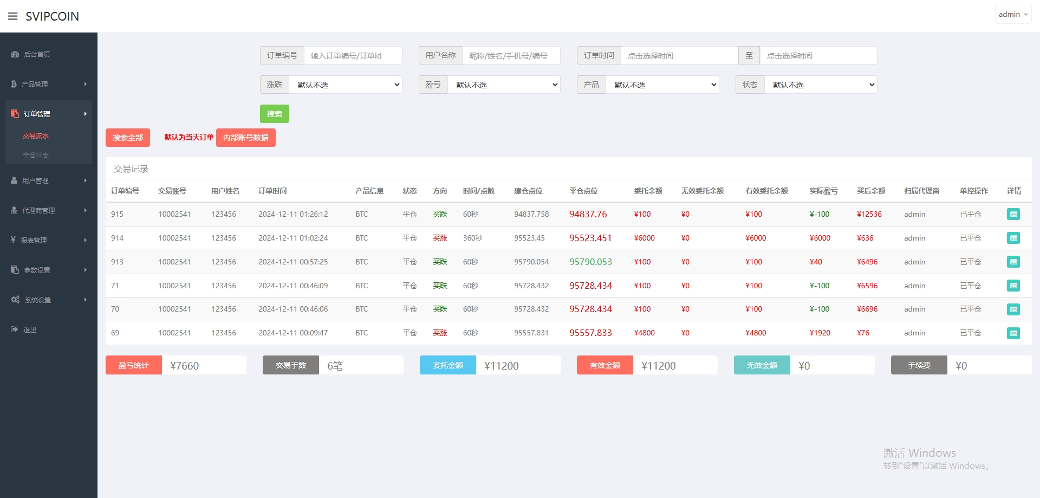1040x498 pixels.
Task: Click the 无效金额 label button
Action: click(762, 365)
